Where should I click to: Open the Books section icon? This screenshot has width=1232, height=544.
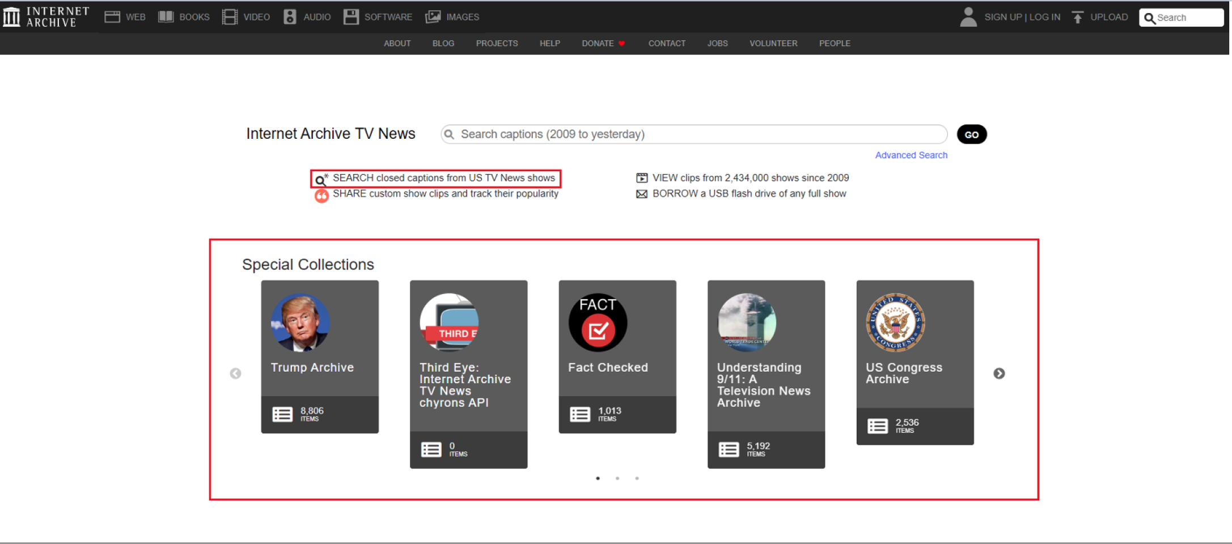166,17
